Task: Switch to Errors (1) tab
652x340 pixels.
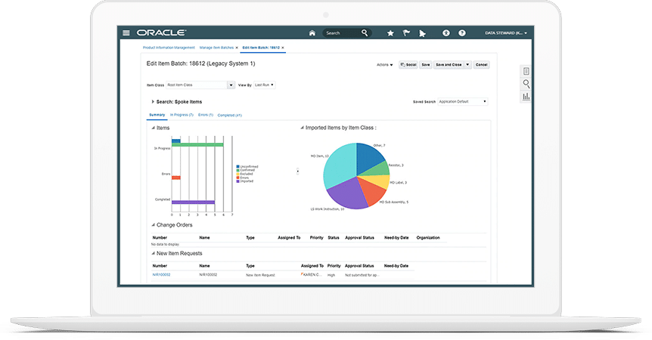Action: 206,115
